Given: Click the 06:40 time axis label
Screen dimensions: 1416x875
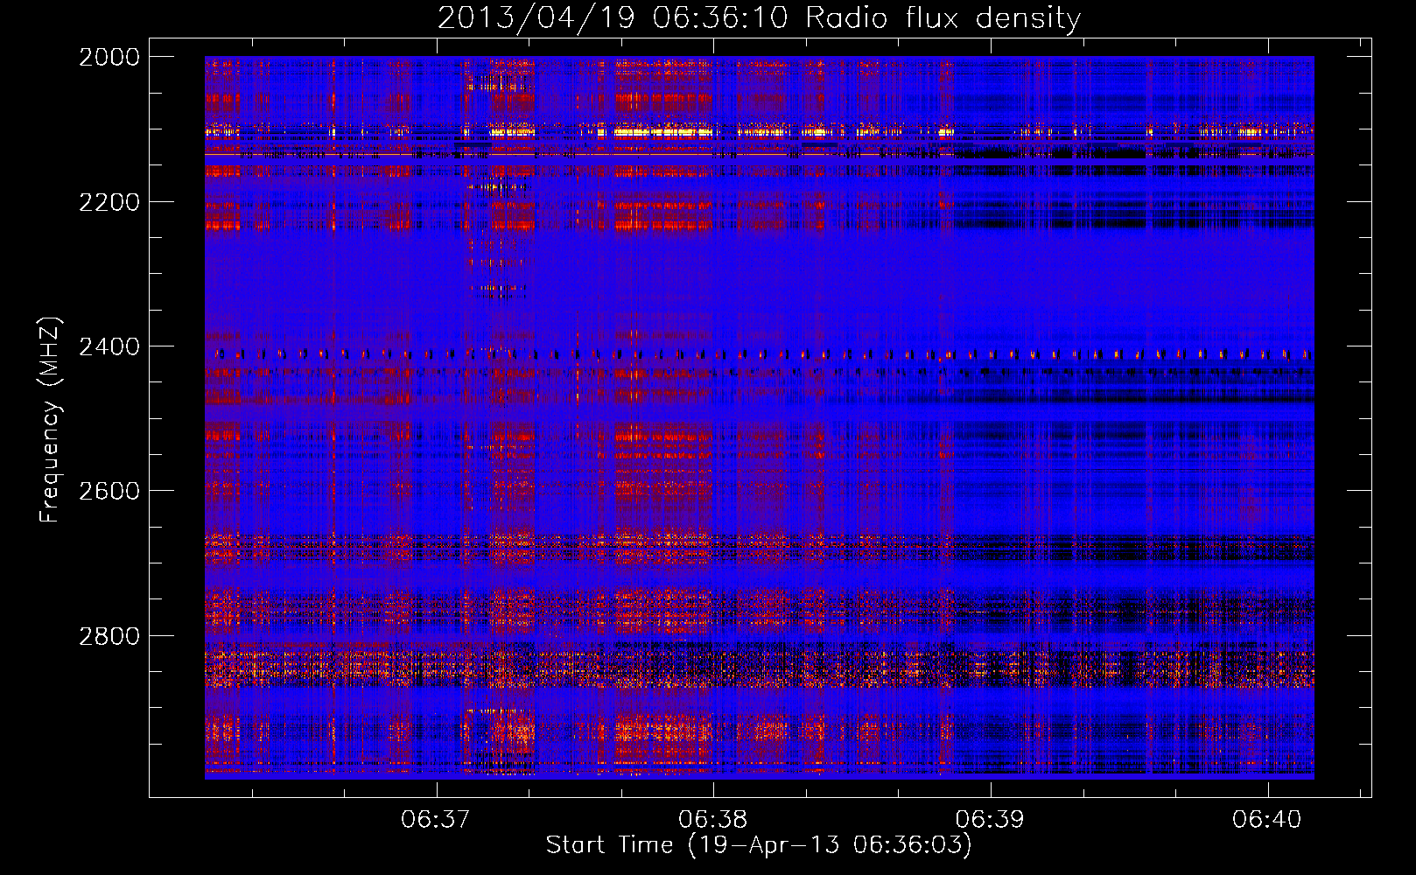Looking at the screenshot, I should coord(1267,820).
